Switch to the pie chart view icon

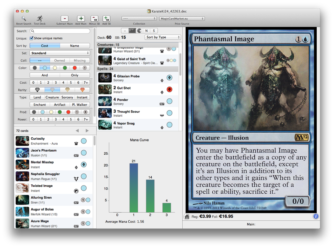139,31
